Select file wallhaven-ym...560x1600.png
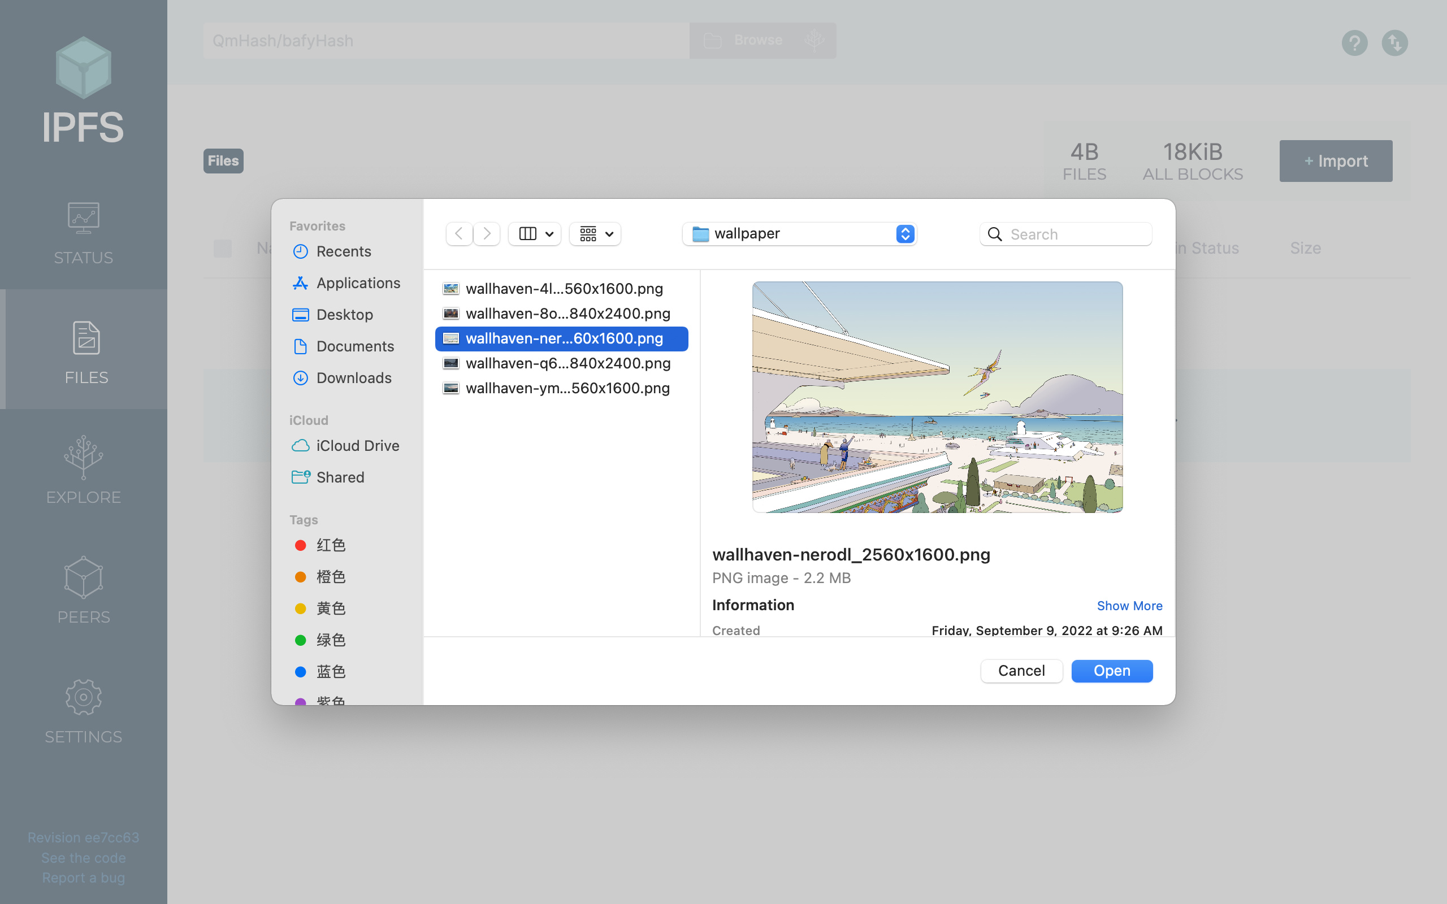This screenshot has height=904, width=1447. click(x=561, y=389)
